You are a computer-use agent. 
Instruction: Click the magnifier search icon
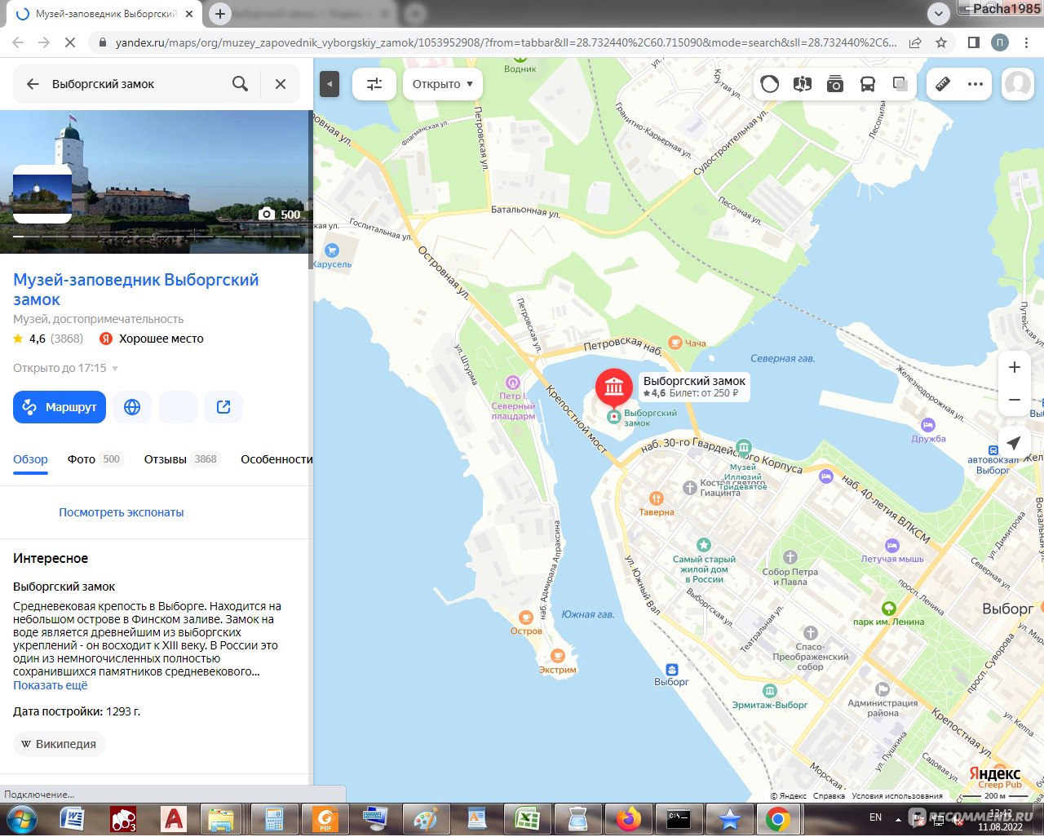tap(240, 84)
